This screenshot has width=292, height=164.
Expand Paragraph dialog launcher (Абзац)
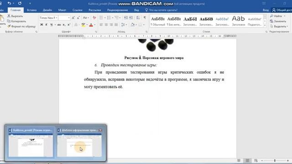(146, 32)
